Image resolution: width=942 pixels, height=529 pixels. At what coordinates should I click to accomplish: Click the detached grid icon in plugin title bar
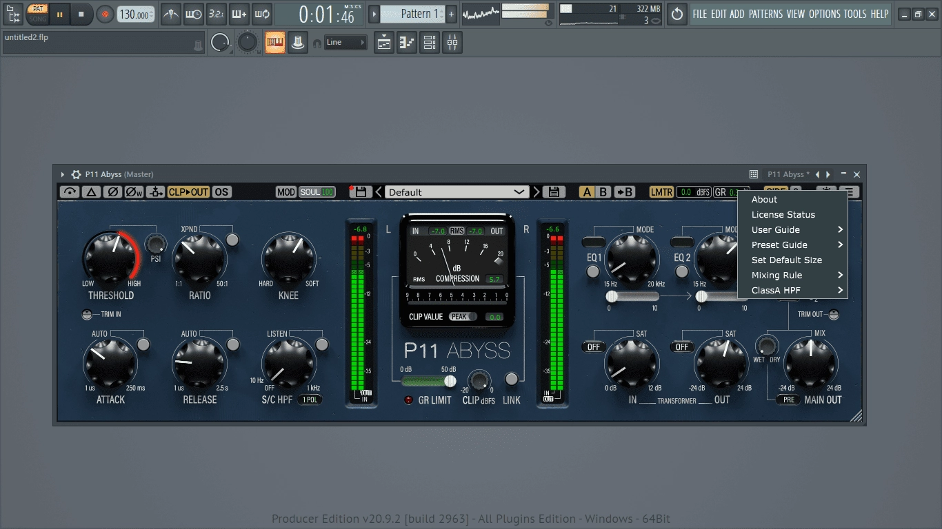click(754, 174)
